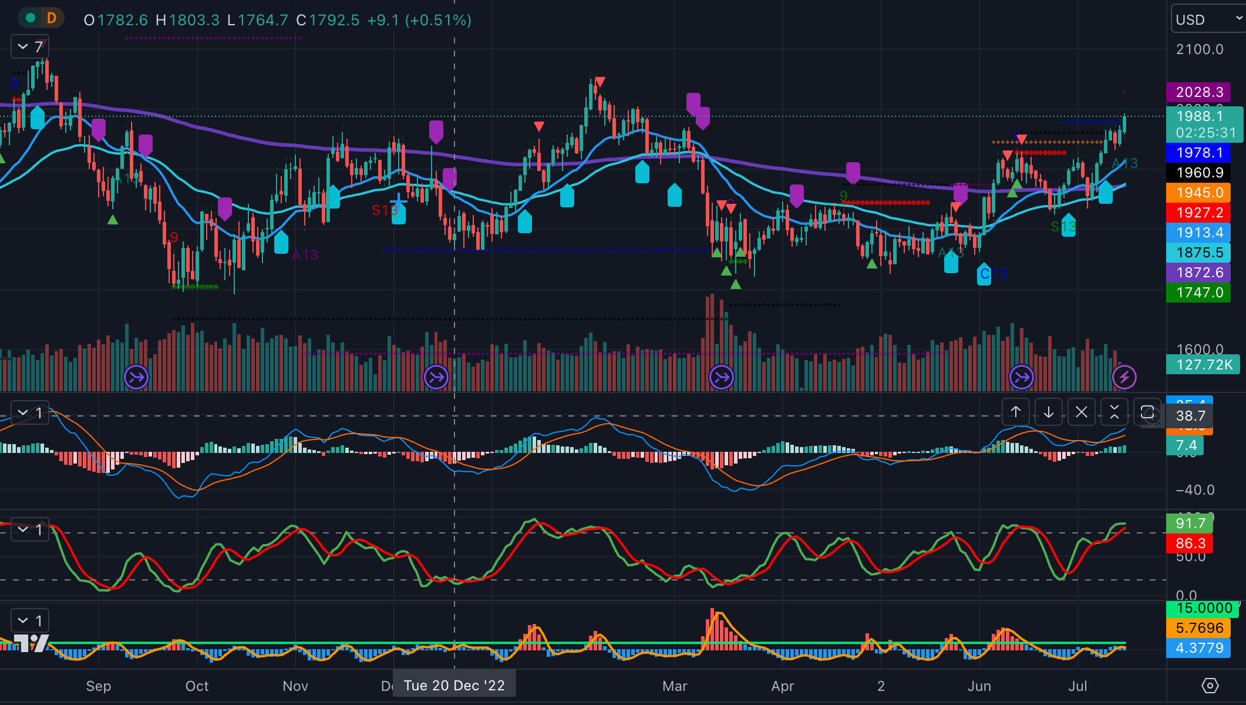This screenshot has width=1246, height=705.
Task: Move the MACD pane up
Action: (1015, 412)
